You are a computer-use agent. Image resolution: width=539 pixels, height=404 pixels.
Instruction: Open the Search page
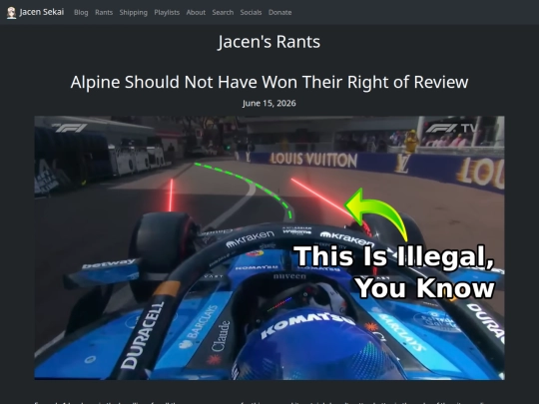223,12
